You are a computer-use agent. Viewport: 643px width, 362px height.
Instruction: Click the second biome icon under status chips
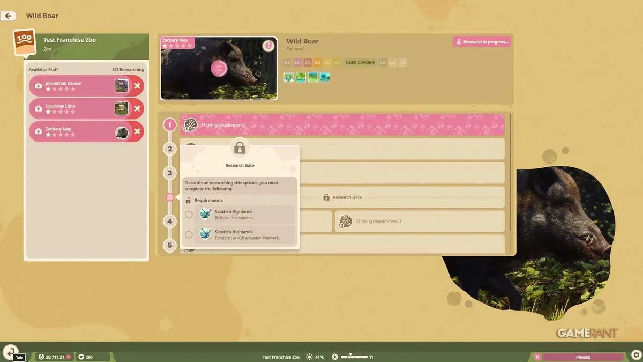pos(301,78)
